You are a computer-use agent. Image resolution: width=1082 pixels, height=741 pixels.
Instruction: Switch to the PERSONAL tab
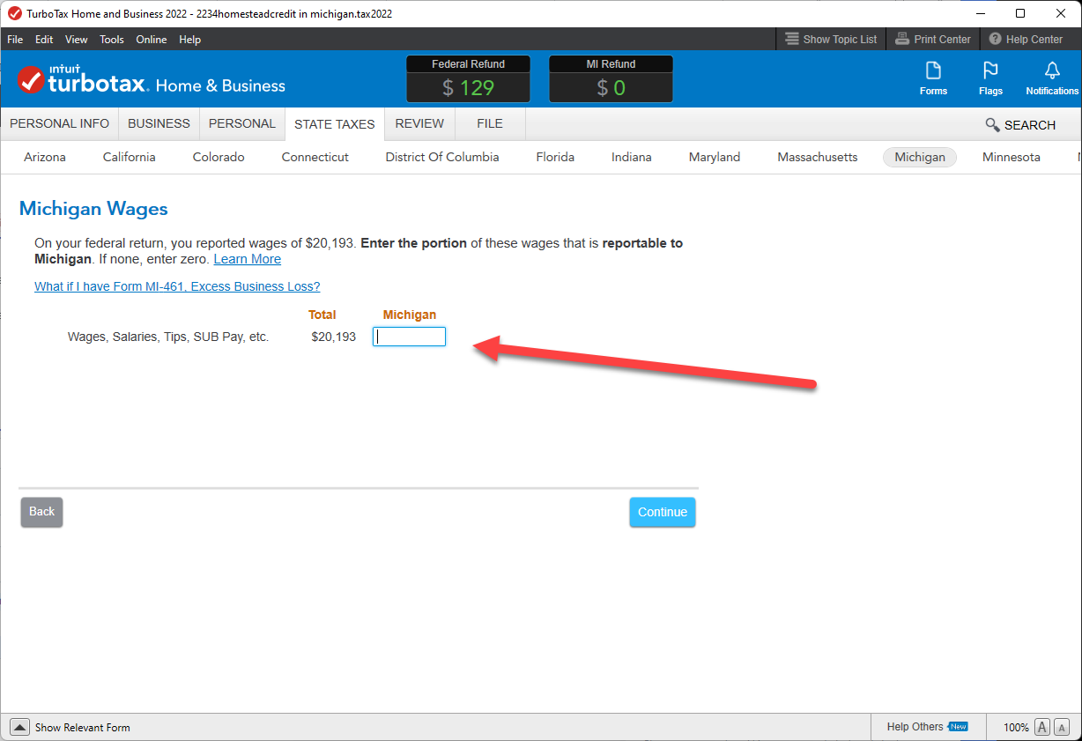pos(242,123)
